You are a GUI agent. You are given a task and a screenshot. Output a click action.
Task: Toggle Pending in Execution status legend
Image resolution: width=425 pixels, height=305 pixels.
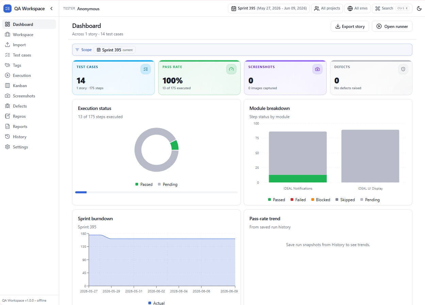pyautogui.click(x=167, y=184)
